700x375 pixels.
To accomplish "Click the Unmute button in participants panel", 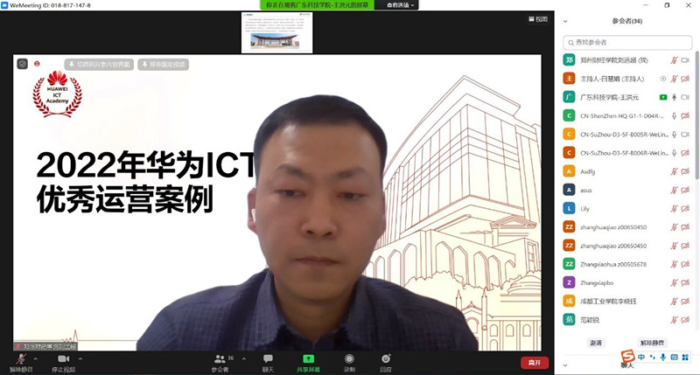I will (652, 343).
